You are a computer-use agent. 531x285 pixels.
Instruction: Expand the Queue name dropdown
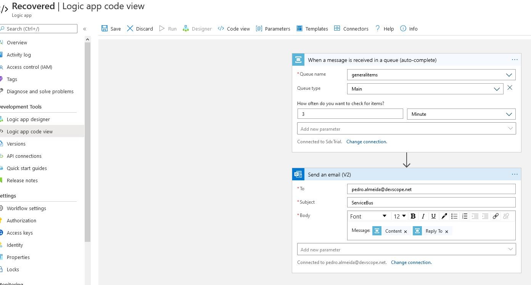[509, 75]
